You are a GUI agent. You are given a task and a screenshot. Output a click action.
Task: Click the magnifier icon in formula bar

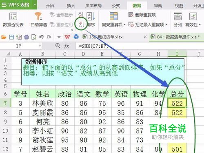[58, 46]
